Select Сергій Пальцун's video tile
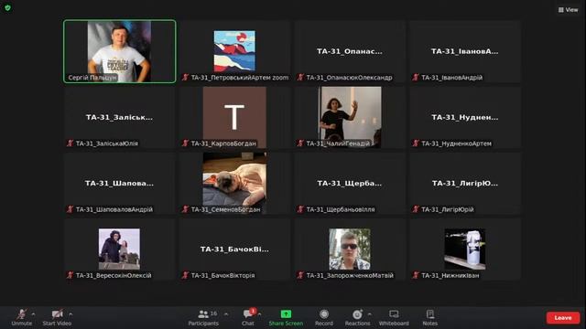 (120, 51)
